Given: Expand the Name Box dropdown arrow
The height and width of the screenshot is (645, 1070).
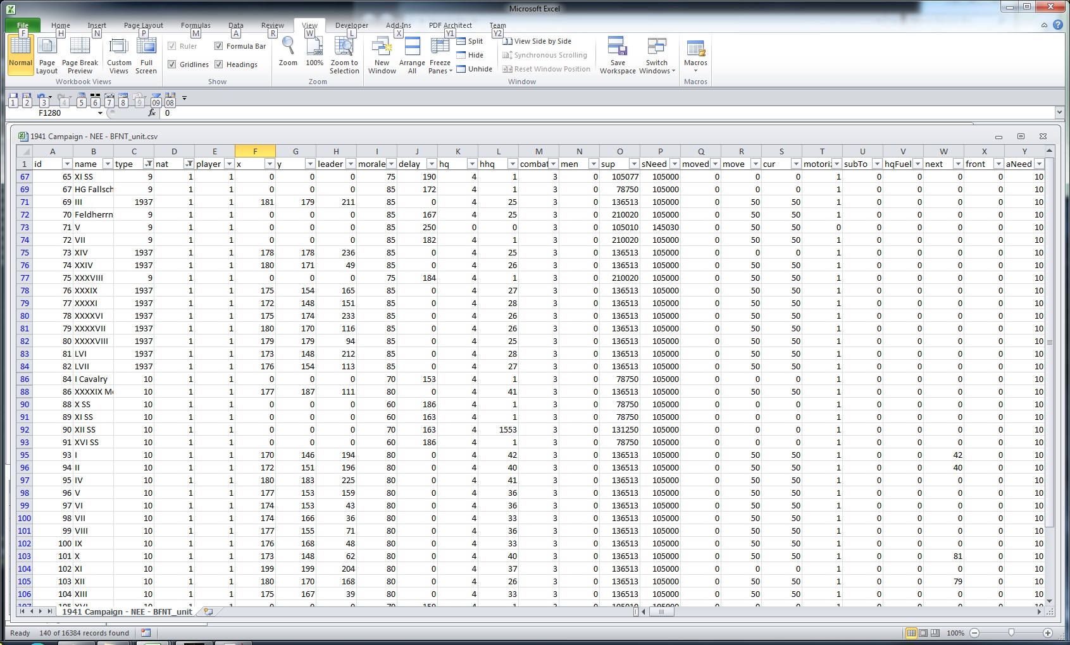Looking at the screenshot, I should 100,113.
